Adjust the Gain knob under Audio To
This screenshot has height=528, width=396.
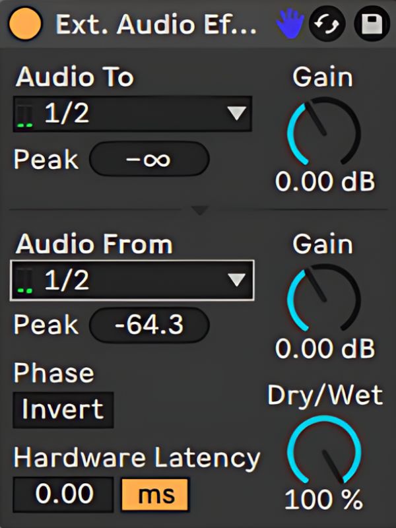pos(325,132)
